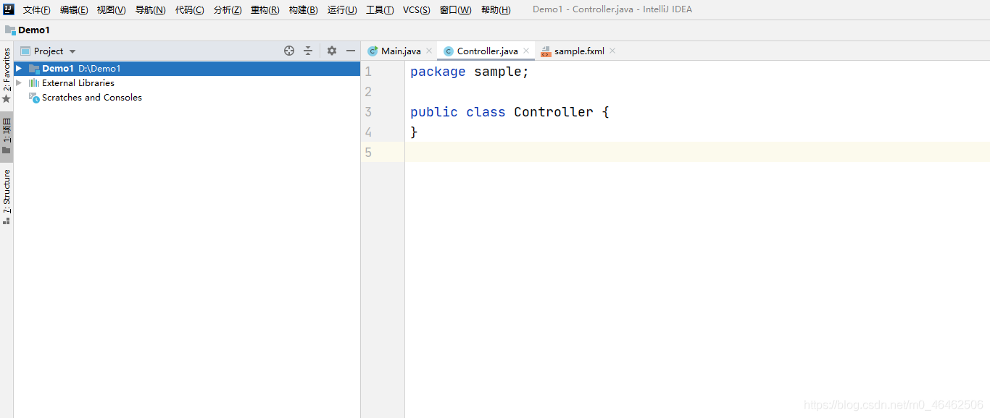Open Project panel settings gear
Viewport: 990px width, 418px height.
coord(332,51)
